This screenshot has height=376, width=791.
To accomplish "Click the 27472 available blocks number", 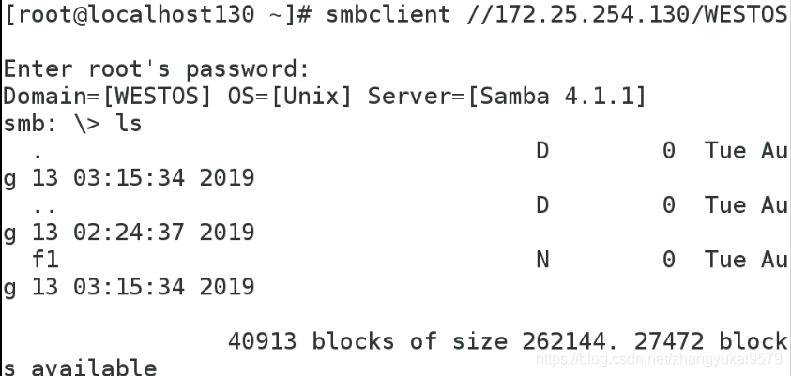I will (668, 341).
